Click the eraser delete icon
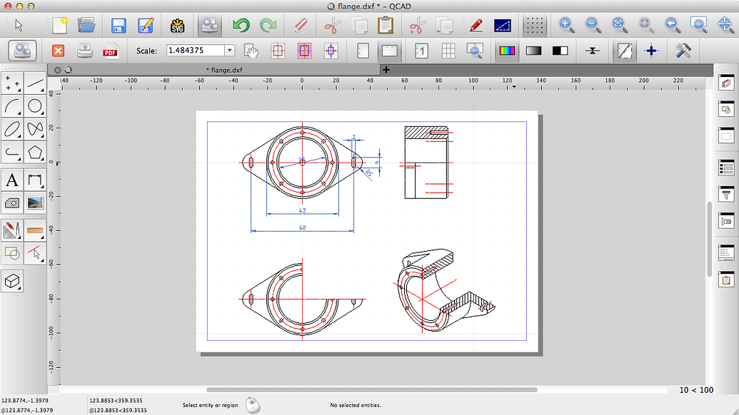The width and height of the screenshot is (739, 415). click(300, 25)
